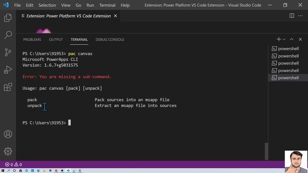The width and height of the screenshot is (308, 173).
Task: Open the Manage gear menu
Action: pyautogui.click(x=8, y=151)
